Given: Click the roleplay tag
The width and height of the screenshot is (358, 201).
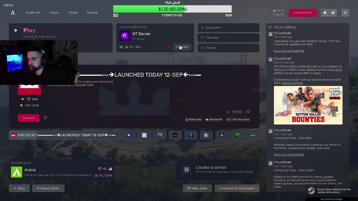Looking at the screenshot, I should pos(237,112).
